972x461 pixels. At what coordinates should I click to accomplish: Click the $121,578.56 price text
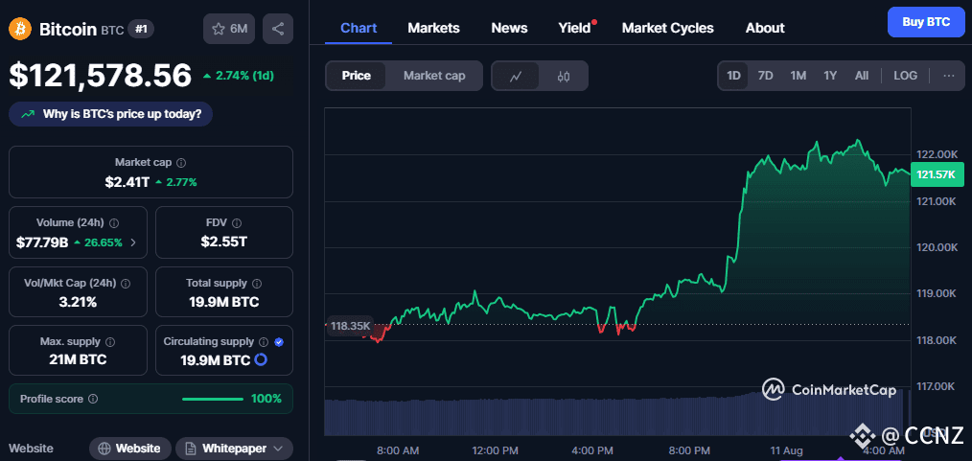click(x=101, y=76)
